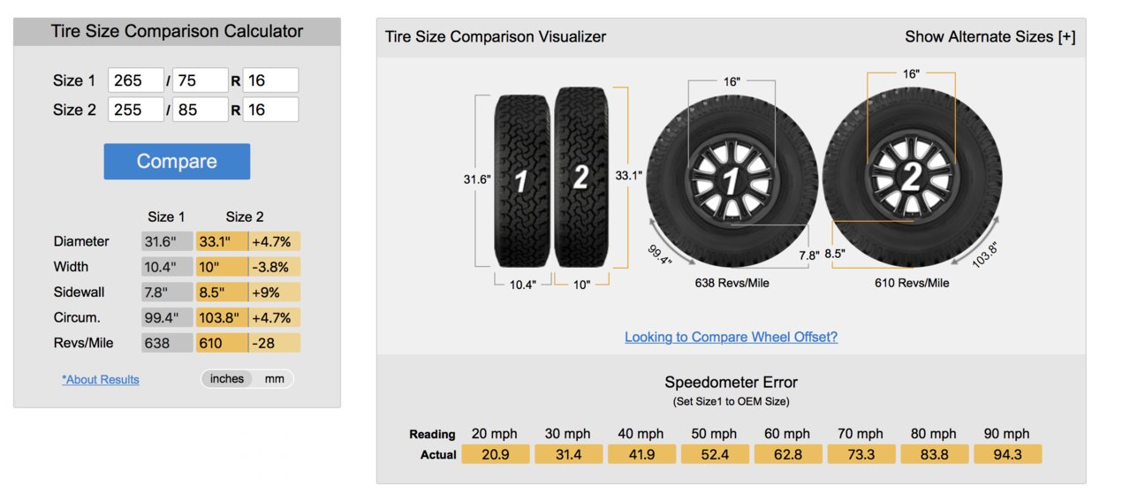Open Looking to Compare Wheel Offset link
This screenshot has height=494, width=1130.
pyautogui.click(x=731, y=337)
